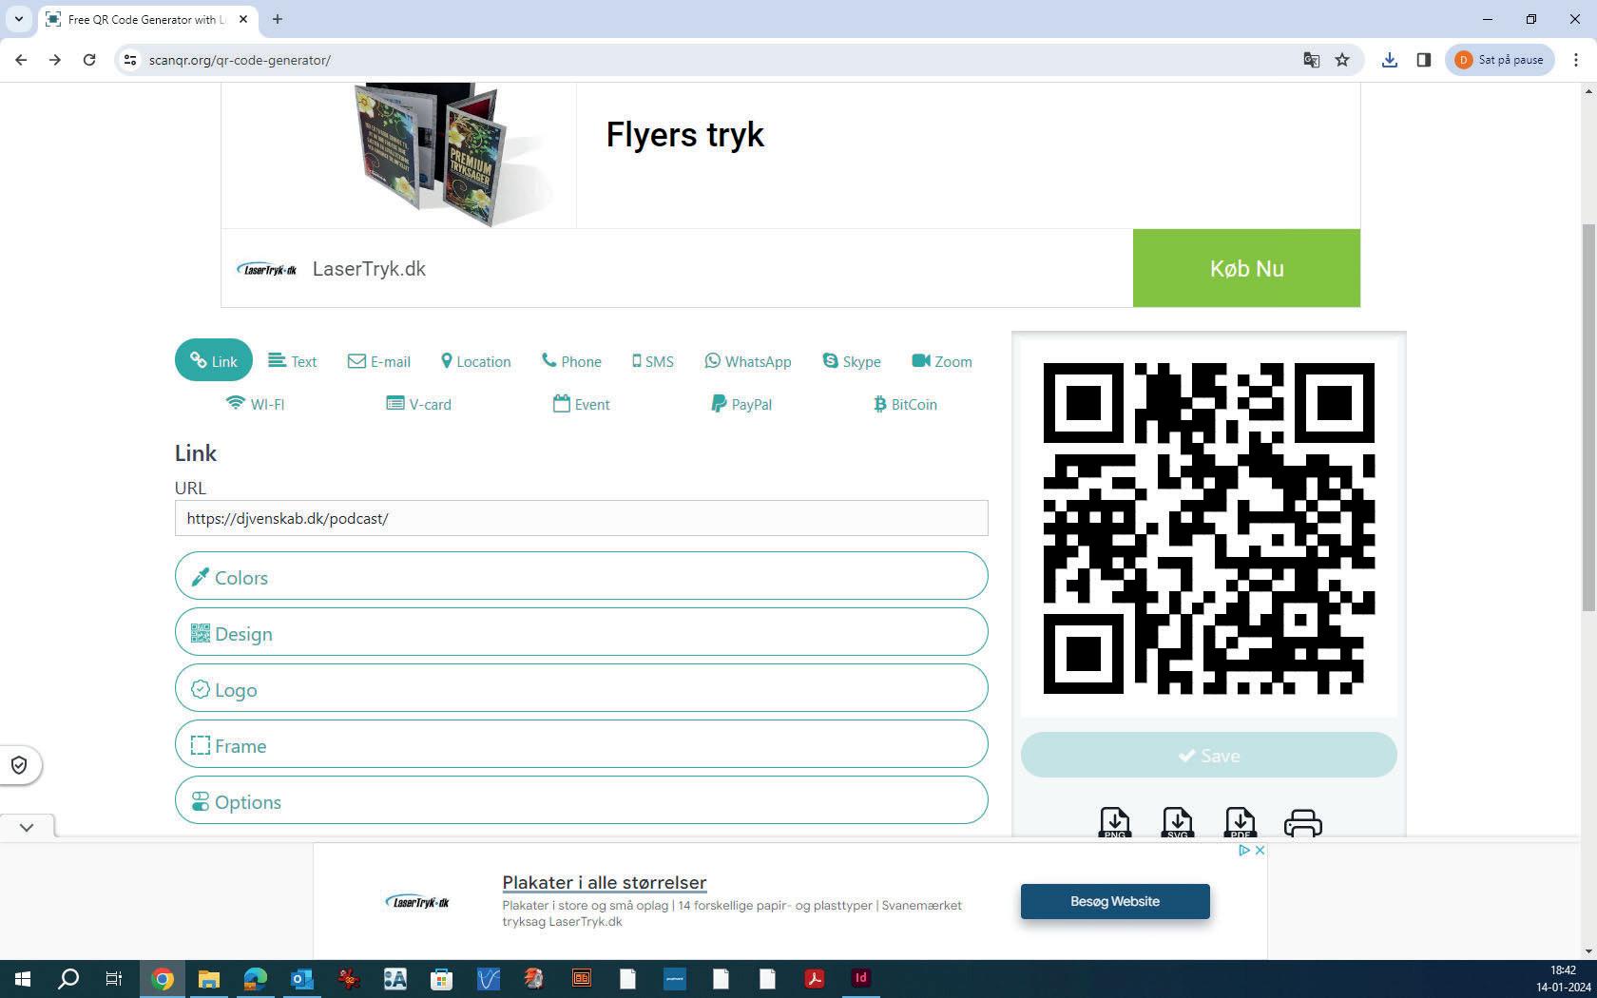Open Outlook from the taskbar
Screen dimensions: 1597x998
tap(301, 978)
